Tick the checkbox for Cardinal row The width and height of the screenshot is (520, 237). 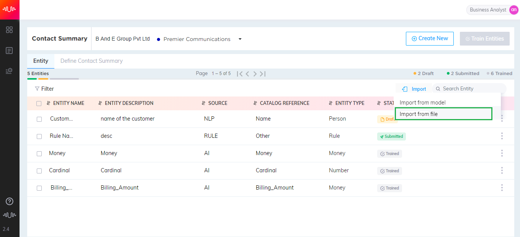click(39, 171)
